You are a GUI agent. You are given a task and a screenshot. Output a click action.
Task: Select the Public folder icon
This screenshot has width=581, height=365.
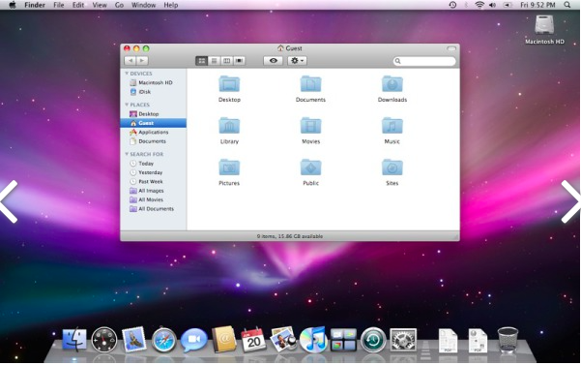[x=310, y=167]
